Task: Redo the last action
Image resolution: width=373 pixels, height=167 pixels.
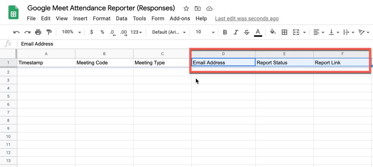Action: coord(28,32)
